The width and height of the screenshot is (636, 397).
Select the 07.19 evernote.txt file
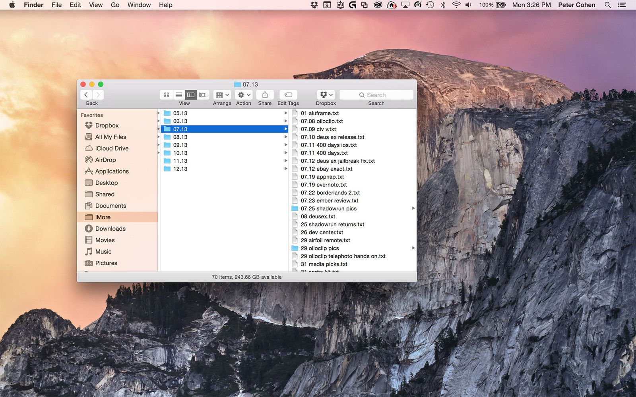click(x=324, y=185)
